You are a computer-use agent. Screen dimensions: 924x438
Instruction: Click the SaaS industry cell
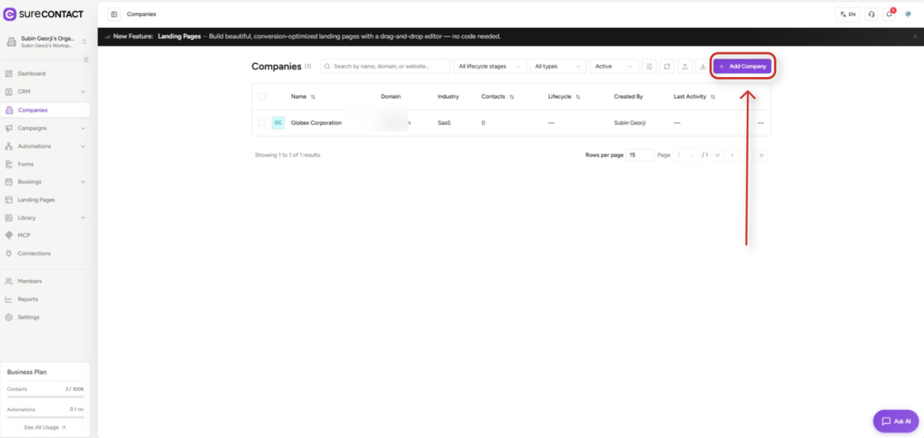click(x=444, y=122)
